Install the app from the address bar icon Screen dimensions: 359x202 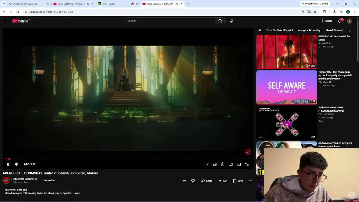tap(309, 12)
